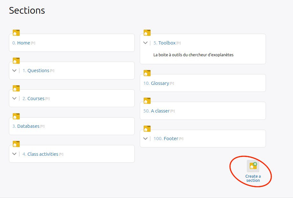Click the folder icon above A classer
Screen dimensions: 293x198
coord(147,101)
